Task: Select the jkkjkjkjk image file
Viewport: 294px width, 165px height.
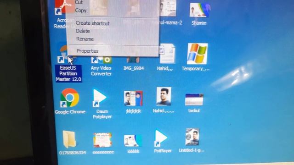Action: pos(133,99)
